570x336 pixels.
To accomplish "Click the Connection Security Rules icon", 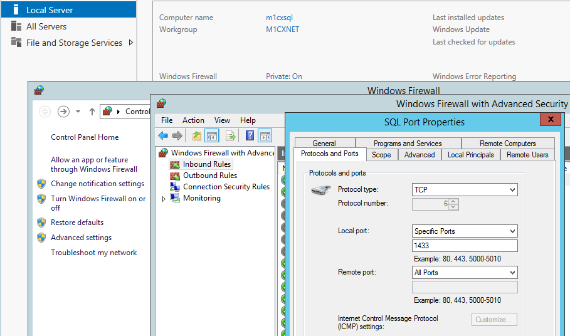I will (x=175, y=187).
